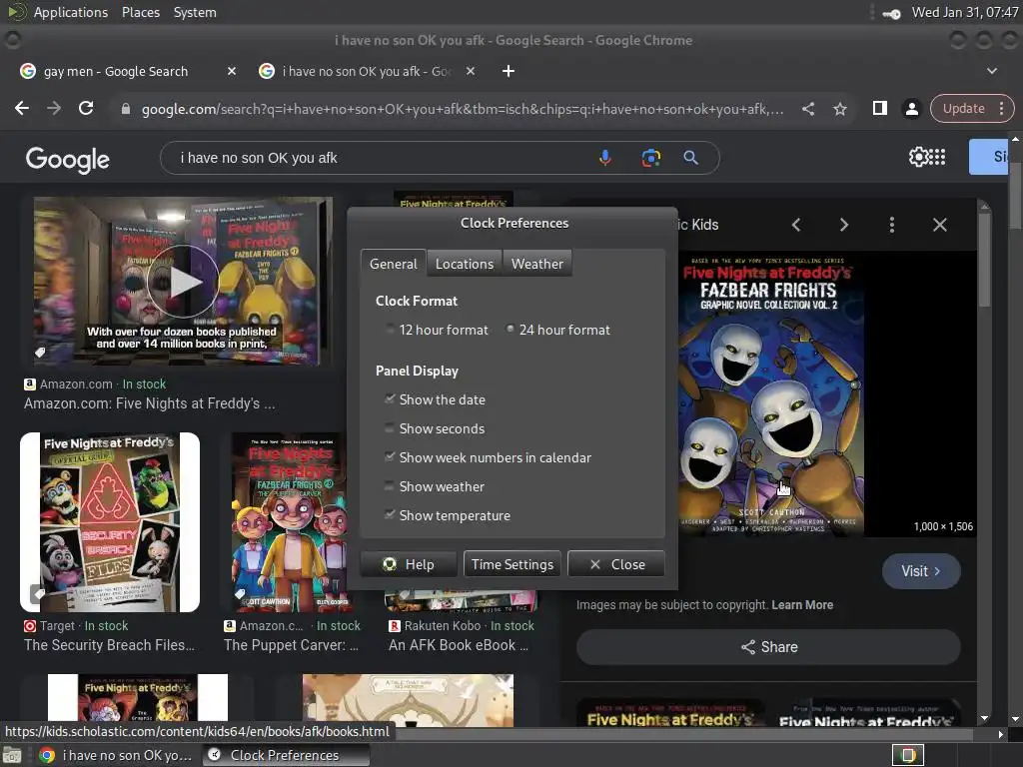This screenshot has width=1023, height=767.
Task: Click the Visit button
Action: 920,571
